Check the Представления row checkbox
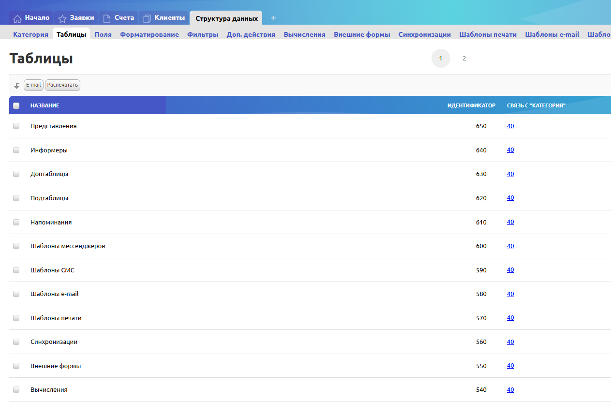Viewport: 611px width, 402px height. coord(16,126)
